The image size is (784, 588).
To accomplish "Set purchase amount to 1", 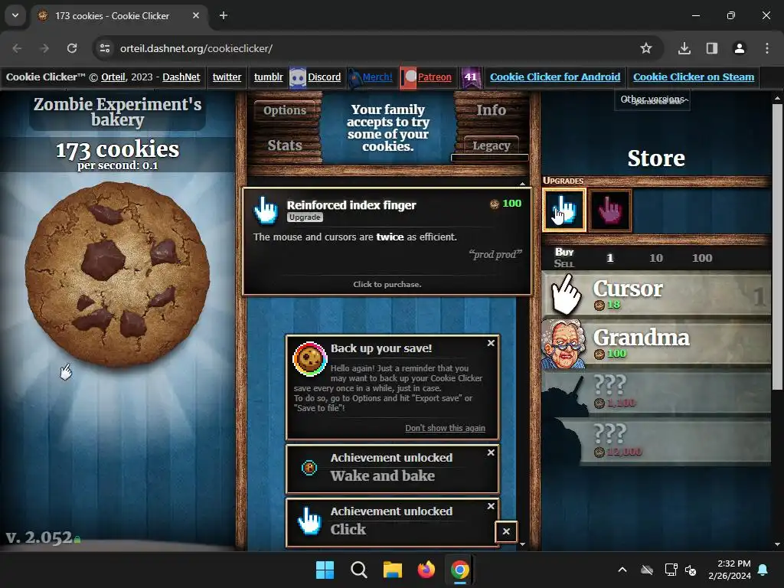I will coord(609,258).
